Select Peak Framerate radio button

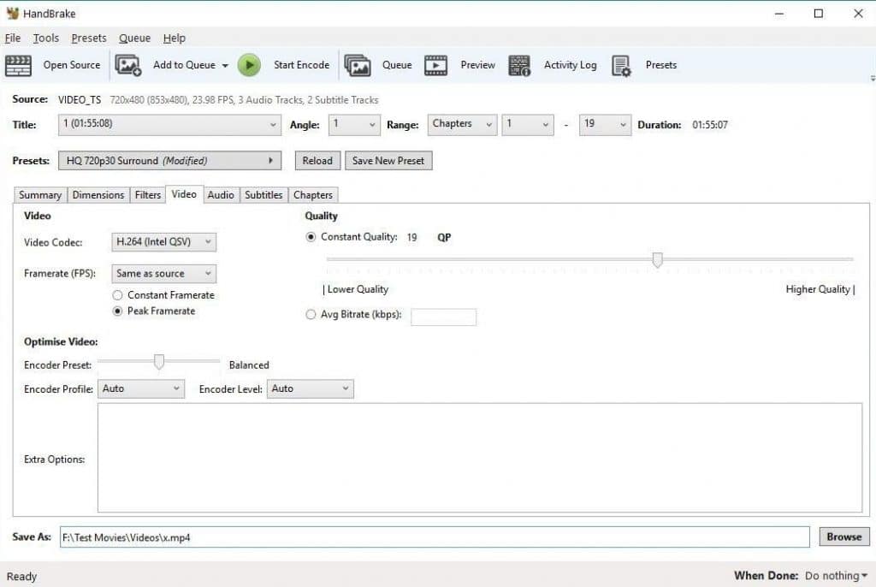(x=117, y=311)
